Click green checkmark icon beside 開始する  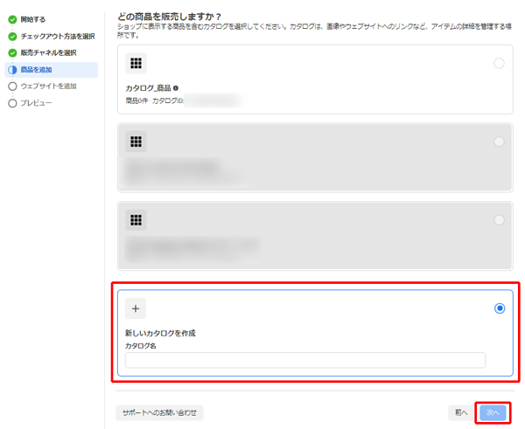click(12, 20)
